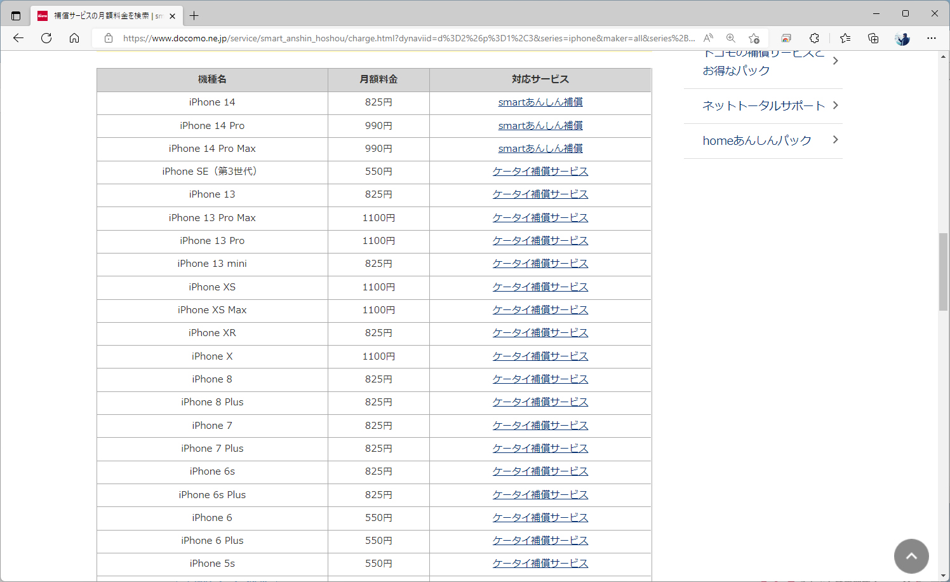Go to the Home page icon
This screenshot has width=950, height=582.
tap(74, 38)
